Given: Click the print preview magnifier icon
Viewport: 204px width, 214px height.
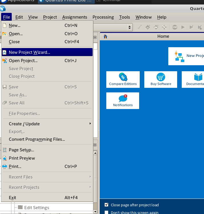Looking at the screenshot, I should tap(5, 158).
